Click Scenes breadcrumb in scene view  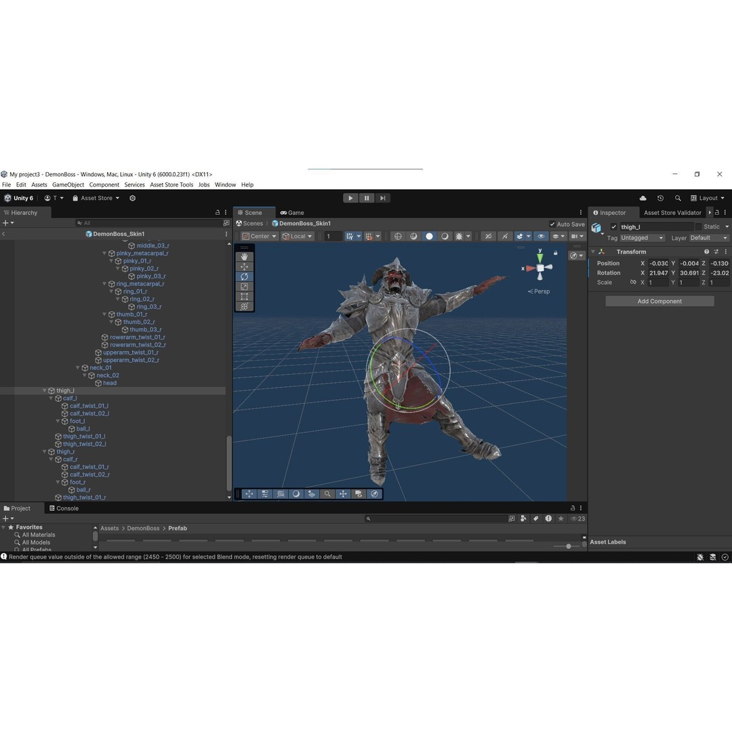[x=249, y=224]
